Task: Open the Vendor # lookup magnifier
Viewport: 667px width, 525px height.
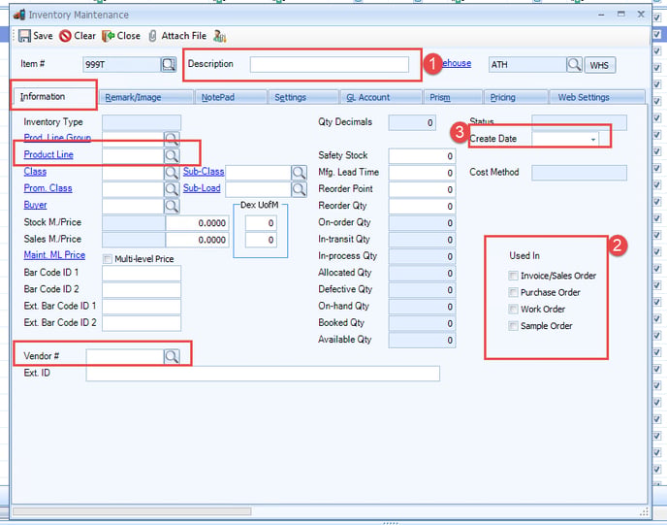Action: 172,356
